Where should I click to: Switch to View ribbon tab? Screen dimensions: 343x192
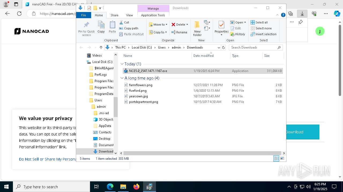pos(129,15)
